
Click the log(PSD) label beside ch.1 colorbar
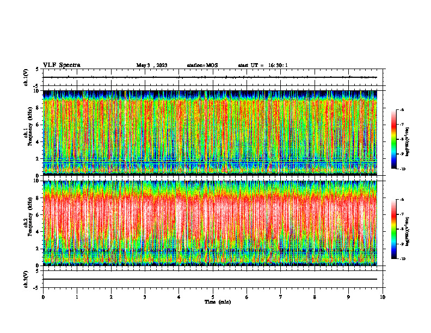(408, 142)
